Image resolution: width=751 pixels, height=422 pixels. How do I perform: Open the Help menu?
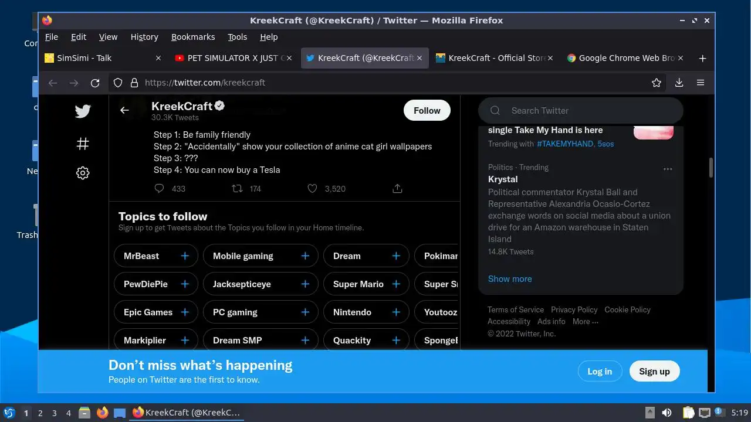pyautogui.click(x=269, y=37)
